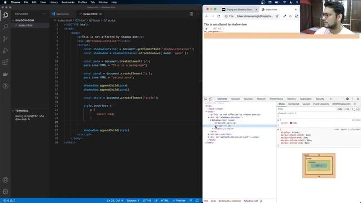This screenshot has height=203, width=361.
Task: Open the Bookmarks menu in macOS menu bar
Action: pos(68,2)
